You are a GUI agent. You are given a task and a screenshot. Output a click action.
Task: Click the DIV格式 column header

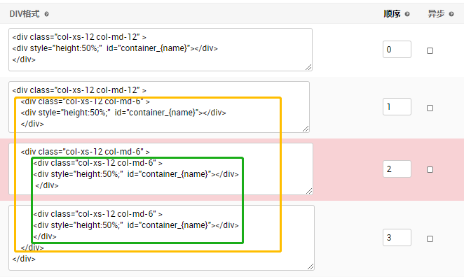(x=25, y=14)
